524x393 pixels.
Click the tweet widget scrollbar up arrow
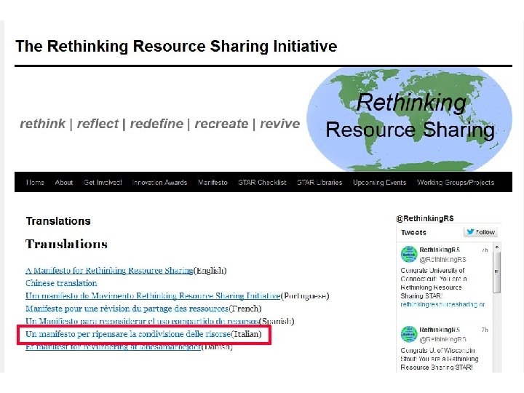click(497, 247)
